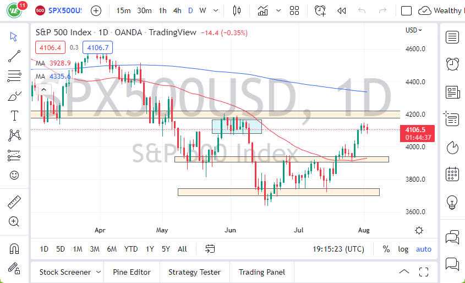This screenshot has width=465, height=283.
Task: Open the emoji icons tool
Action: [x=14, y=175]
